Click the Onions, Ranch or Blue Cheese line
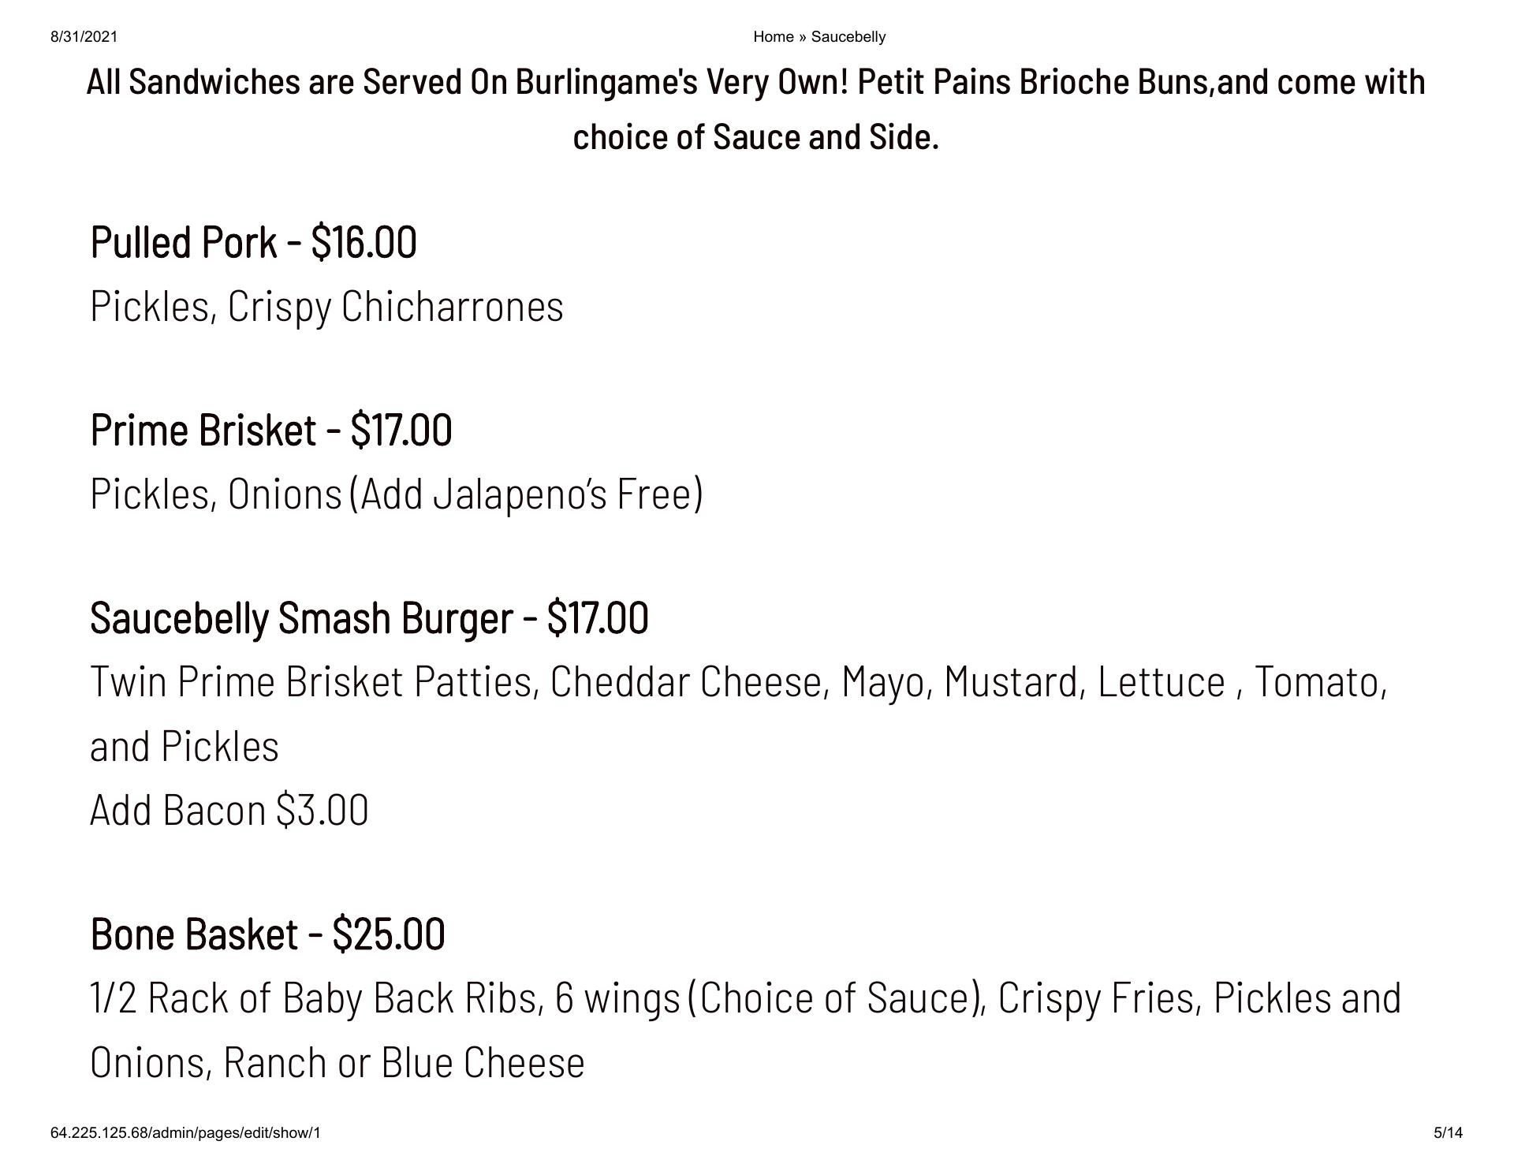The width and height of the screenshot is (1514, 1171). [x=337, y=1062]
